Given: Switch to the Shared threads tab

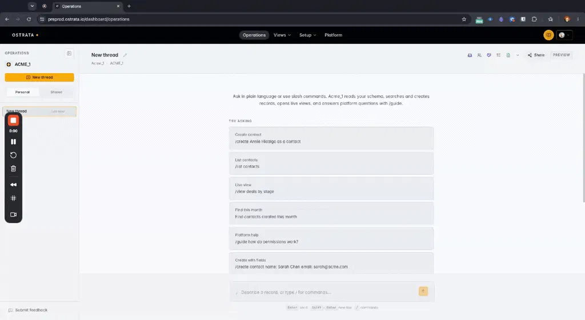Looking at the screenshot, I should (57, 92).
